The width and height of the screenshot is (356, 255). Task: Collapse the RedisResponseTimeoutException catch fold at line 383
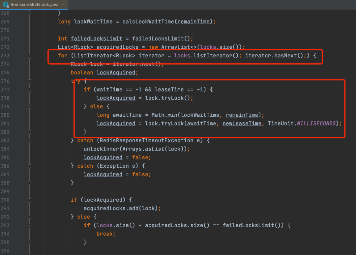(x=30, y=140)
